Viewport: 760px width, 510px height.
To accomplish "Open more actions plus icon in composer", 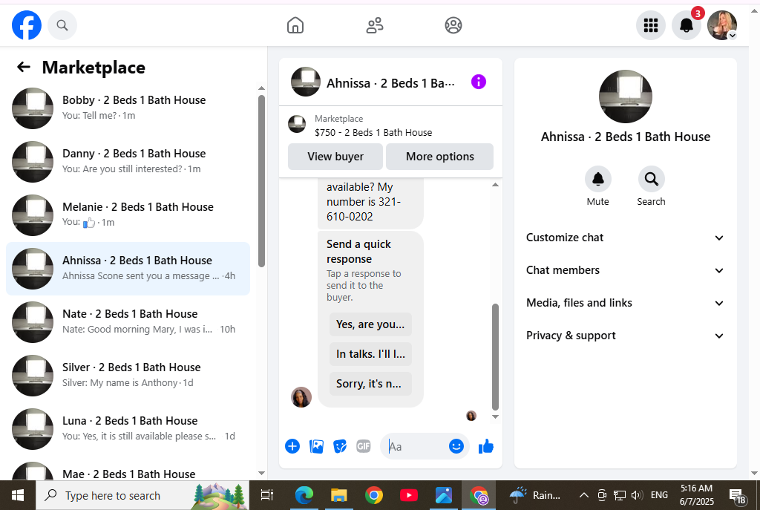I will click(x=292, y=446).
